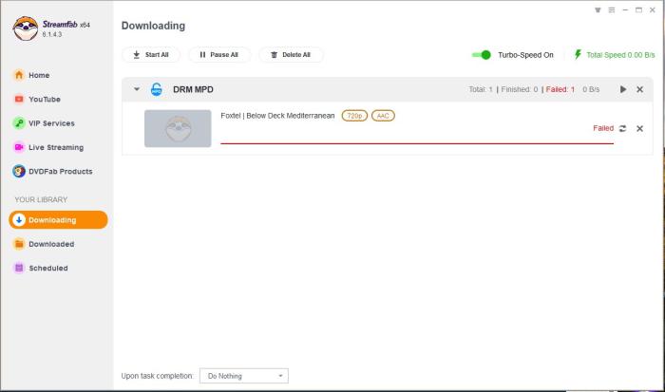
Task: Open the title bar skin icon
Action: click(598, 9)
